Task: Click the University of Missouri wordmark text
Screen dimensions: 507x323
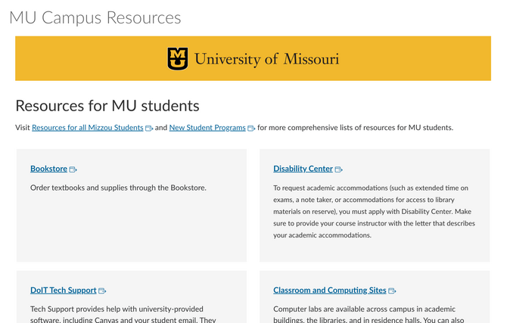Action: point(266,59)
